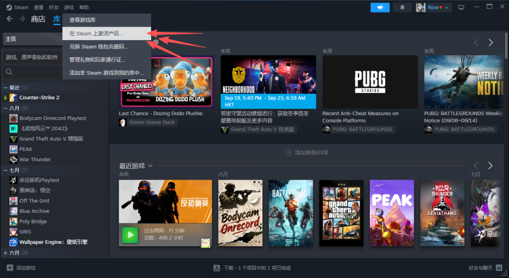
Task: Choose 兑换 Steam 钱包充值码 menu entry
Action: coord(98,47)
